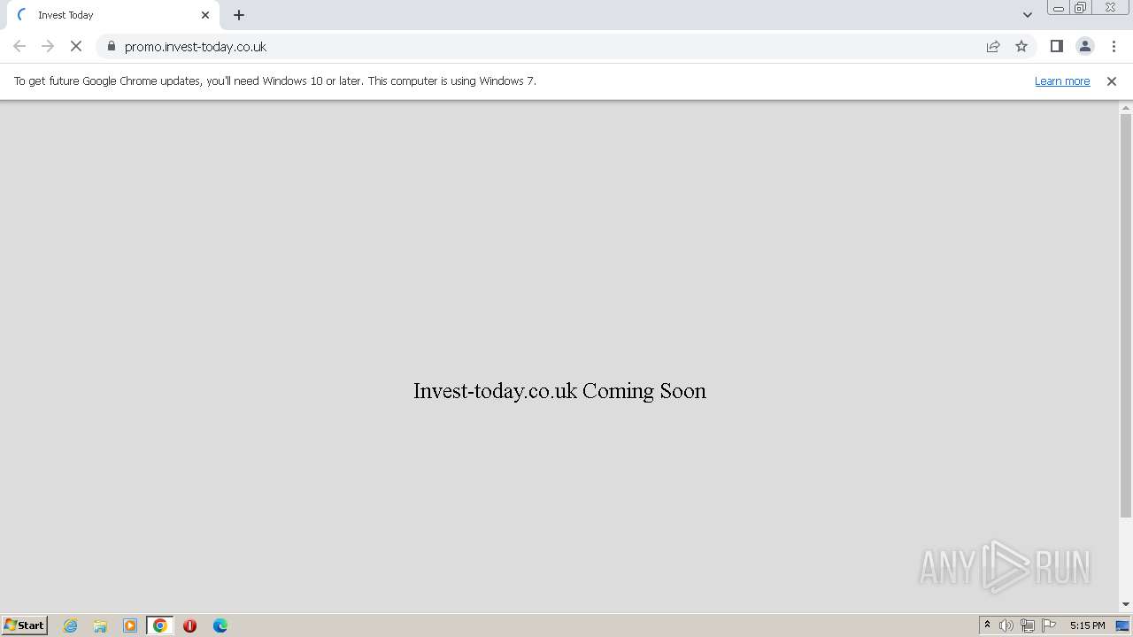This screenshot has width=1133, height=637.
Task: Click the system clock showing 5:15 PM
Action: [x=1087, y=625]
